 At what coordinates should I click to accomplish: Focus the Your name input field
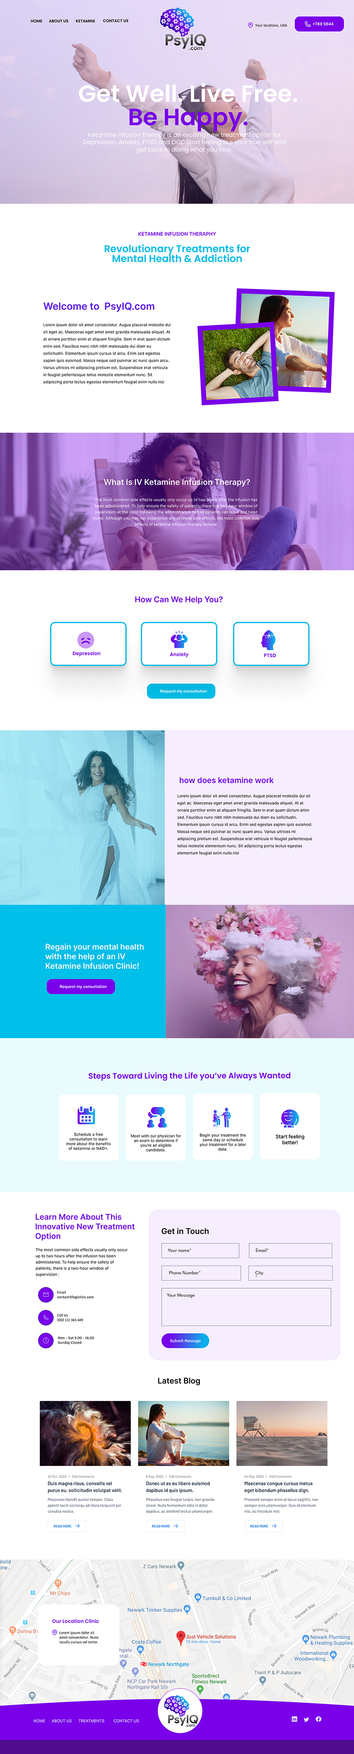[200, 1250]
